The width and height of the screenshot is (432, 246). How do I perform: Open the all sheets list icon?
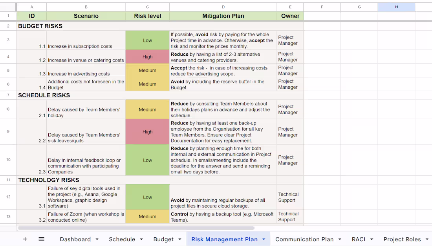tap(41, 239)
